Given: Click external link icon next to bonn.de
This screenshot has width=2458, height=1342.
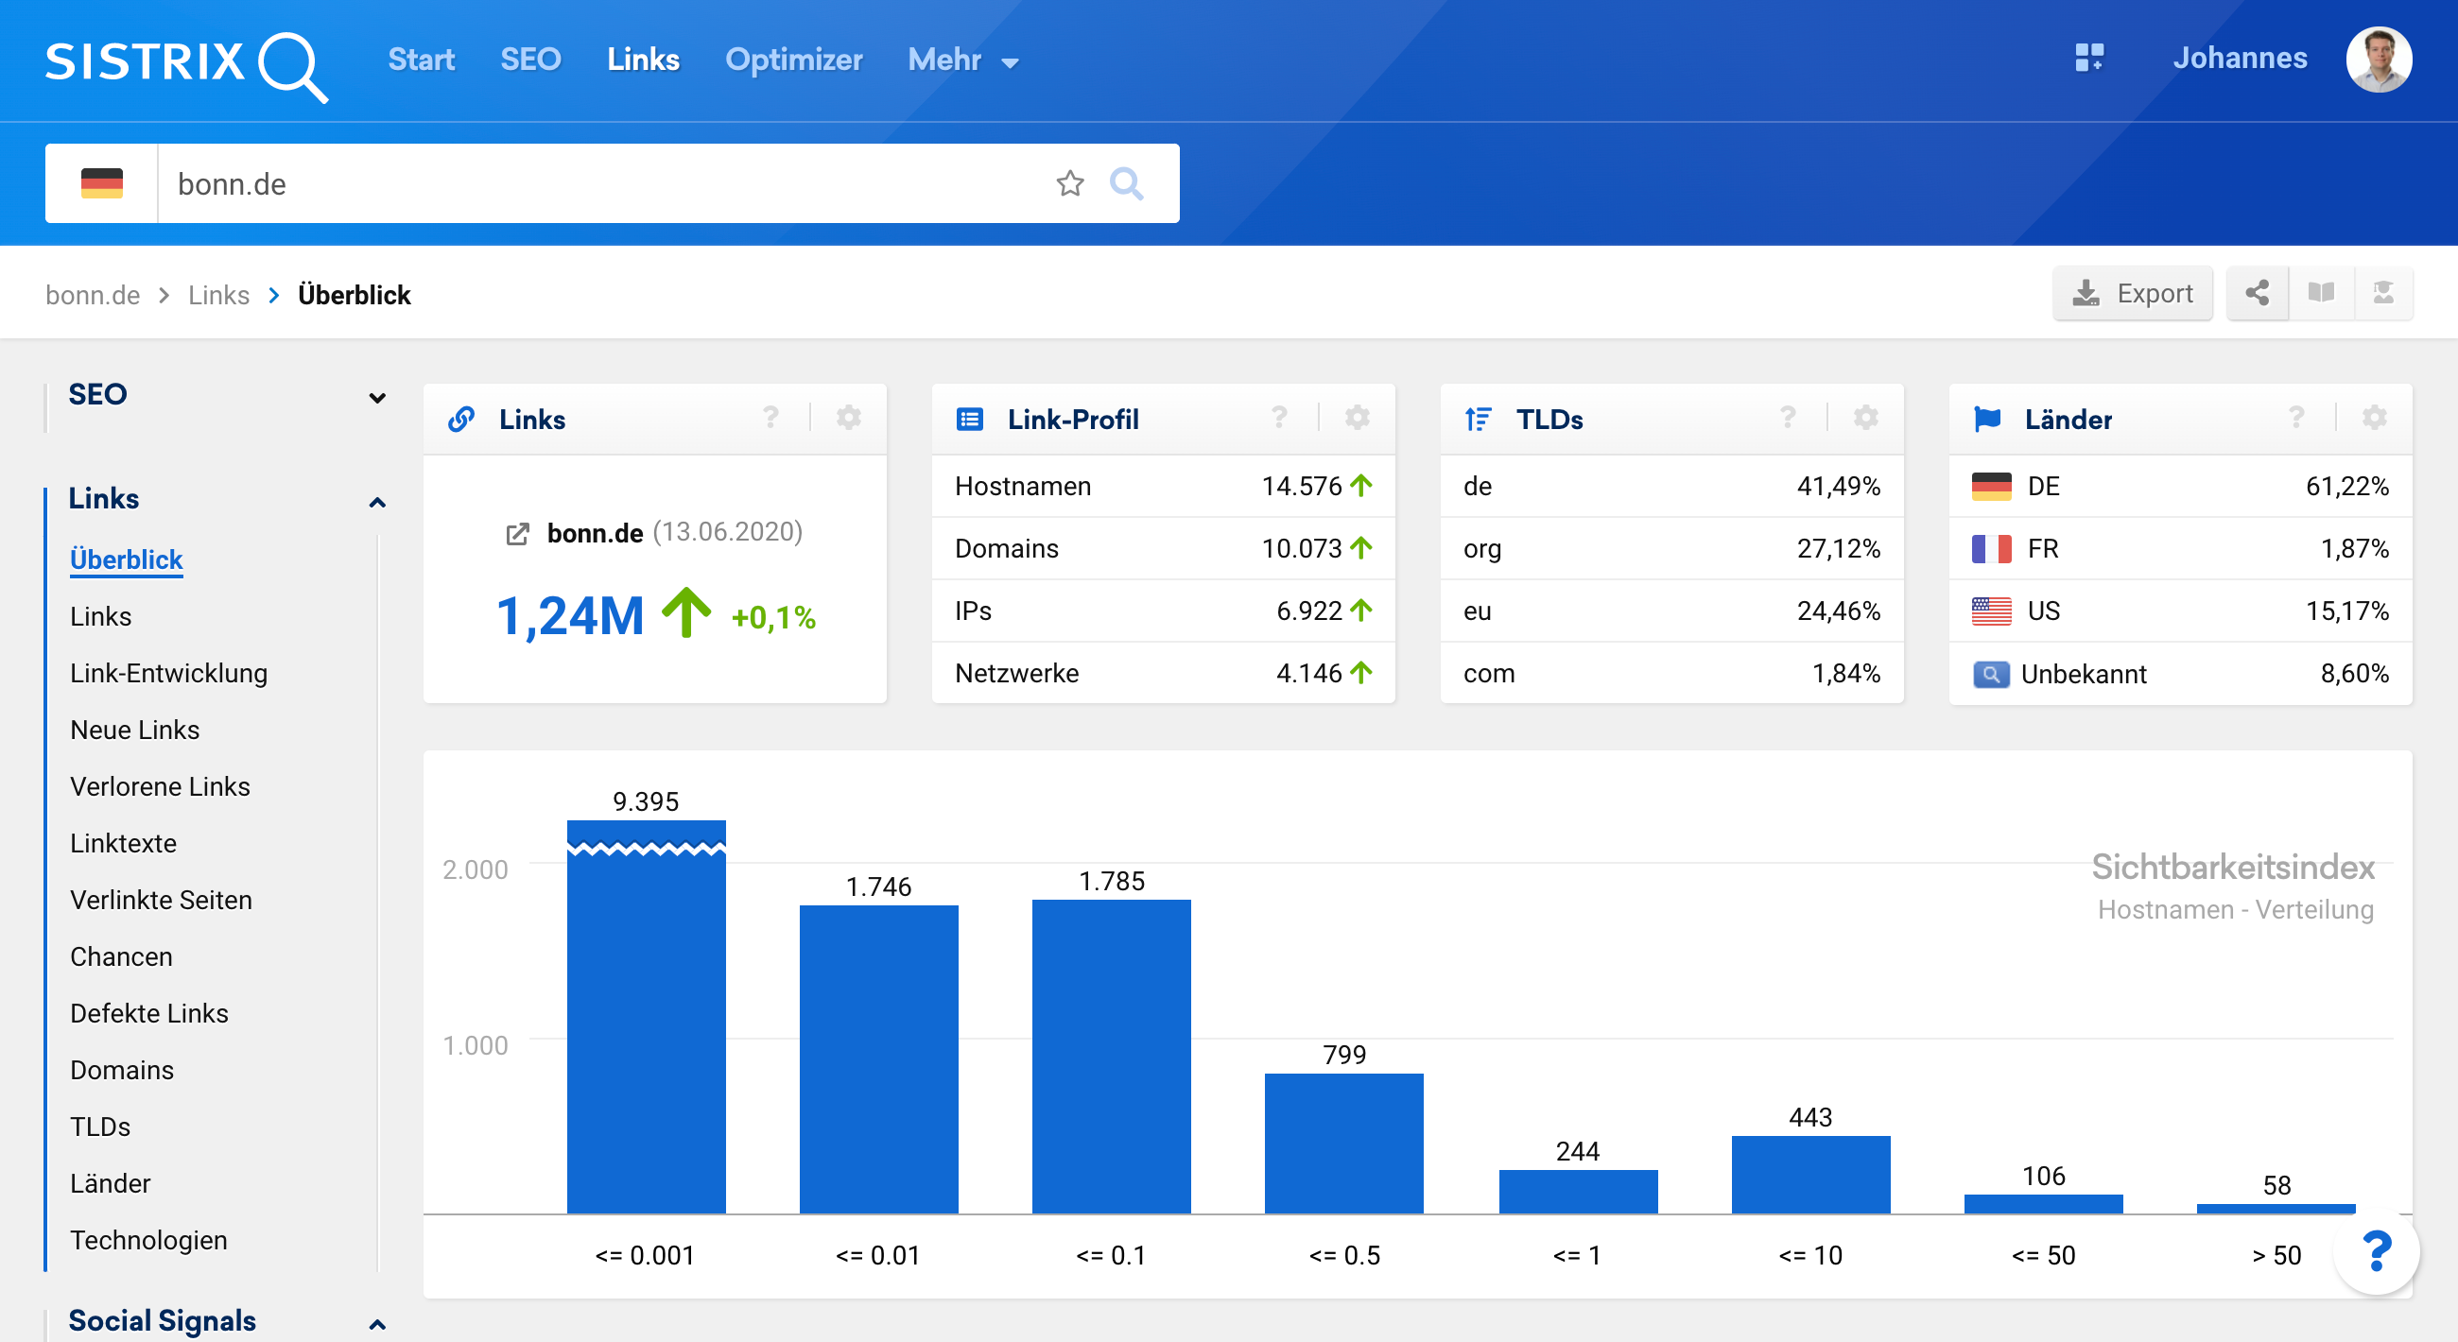Looking at the screenshot, I should [517, 533].
